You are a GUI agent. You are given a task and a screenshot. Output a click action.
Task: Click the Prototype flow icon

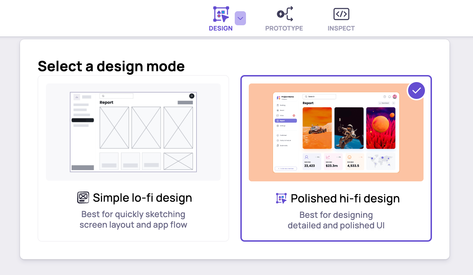285,14
